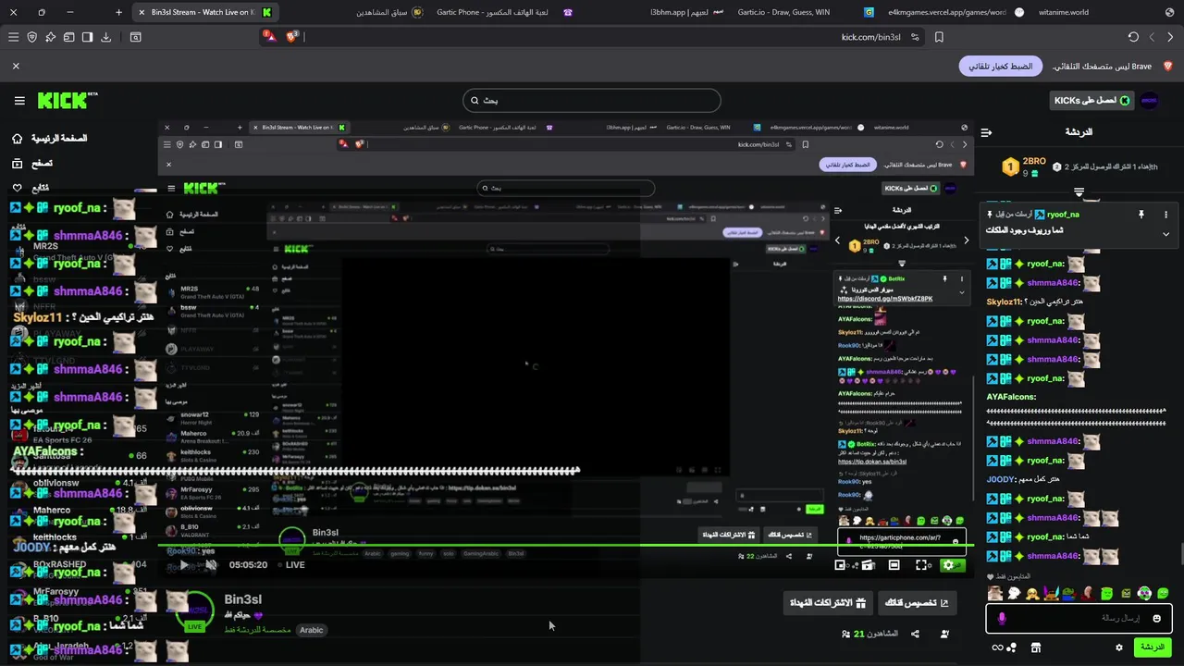Click تخصيص قناتك customize channel button
This screenshot has width=1184, height=666.
tap(917, 603)
